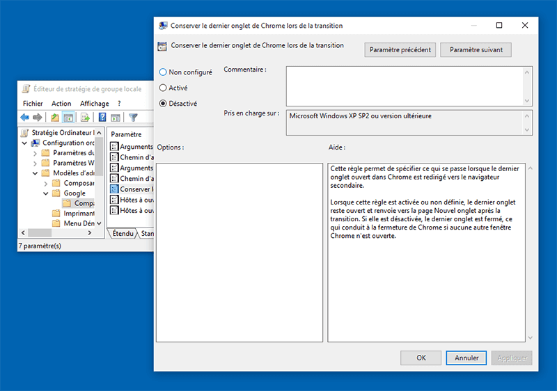Collapse the Modèles d'adm node
This screenshot has width=557, height=391.
pos(35,173)
